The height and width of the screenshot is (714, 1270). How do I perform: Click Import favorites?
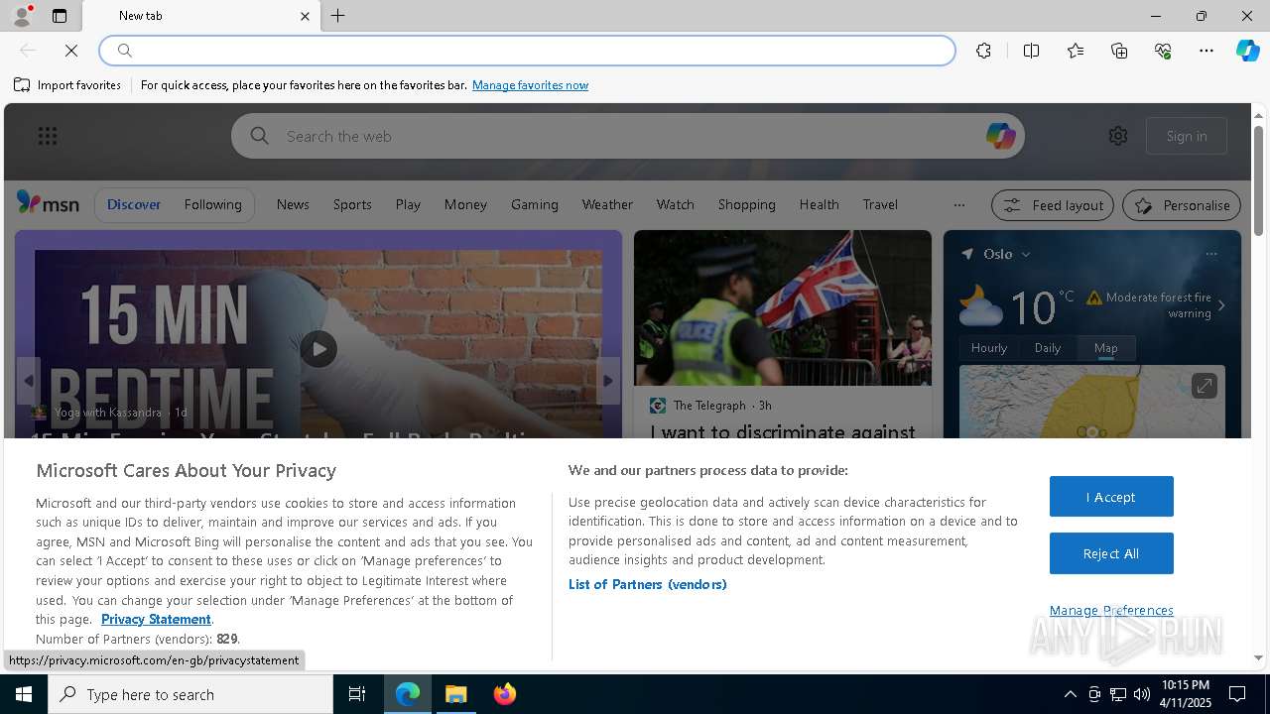point(67,85)
